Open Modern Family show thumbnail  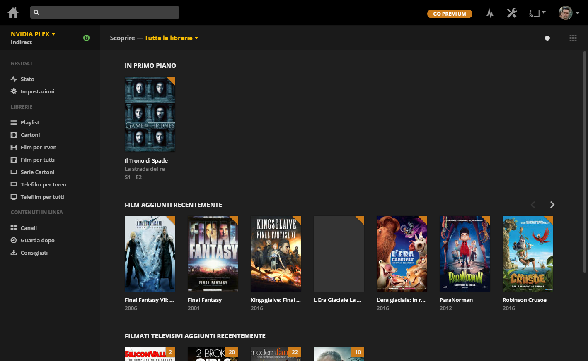click(x=276, y=354)
